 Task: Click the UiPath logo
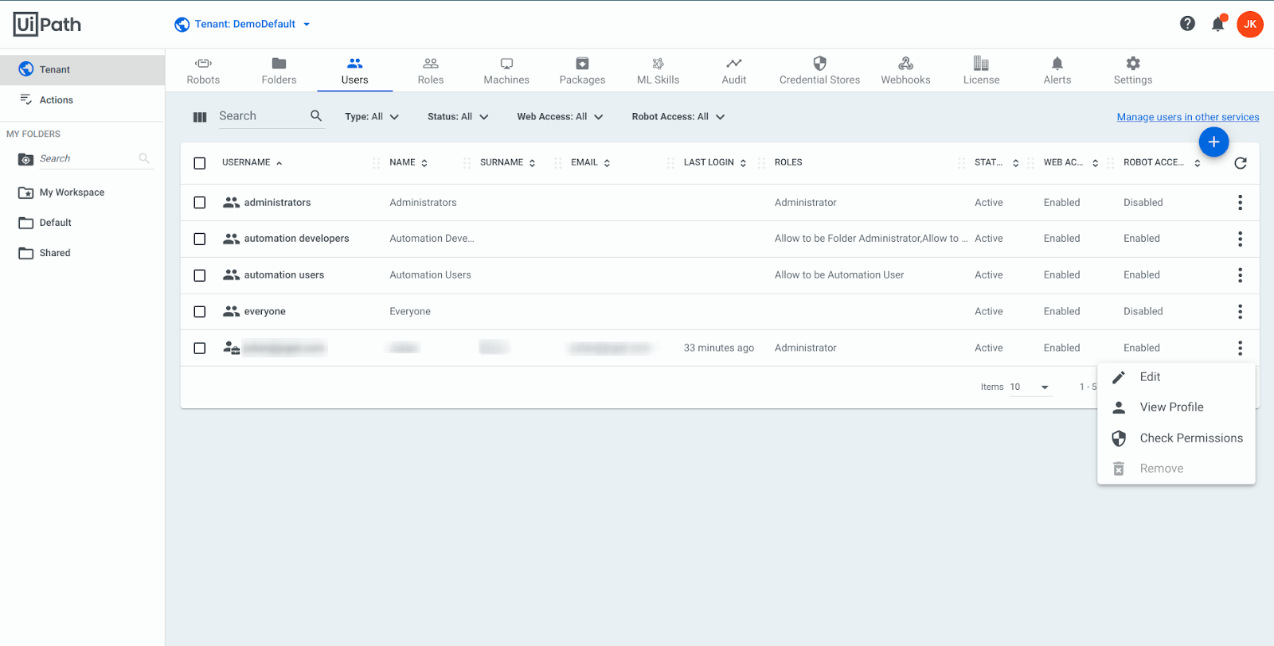[x=47, y=25]
